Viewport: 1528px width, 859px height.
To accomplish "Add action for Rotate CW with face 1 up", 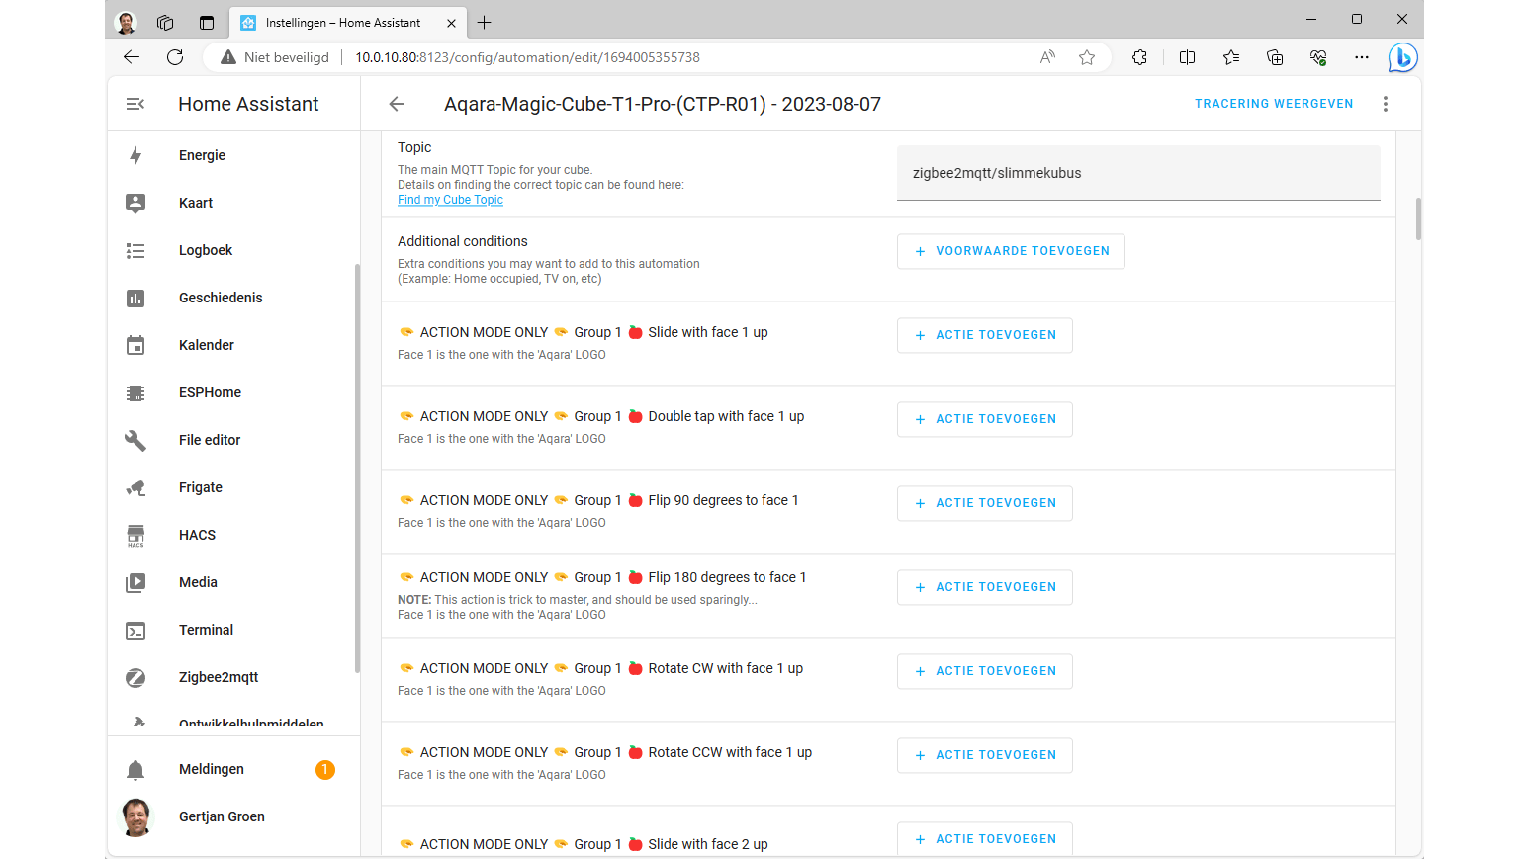I will point(985,671).
